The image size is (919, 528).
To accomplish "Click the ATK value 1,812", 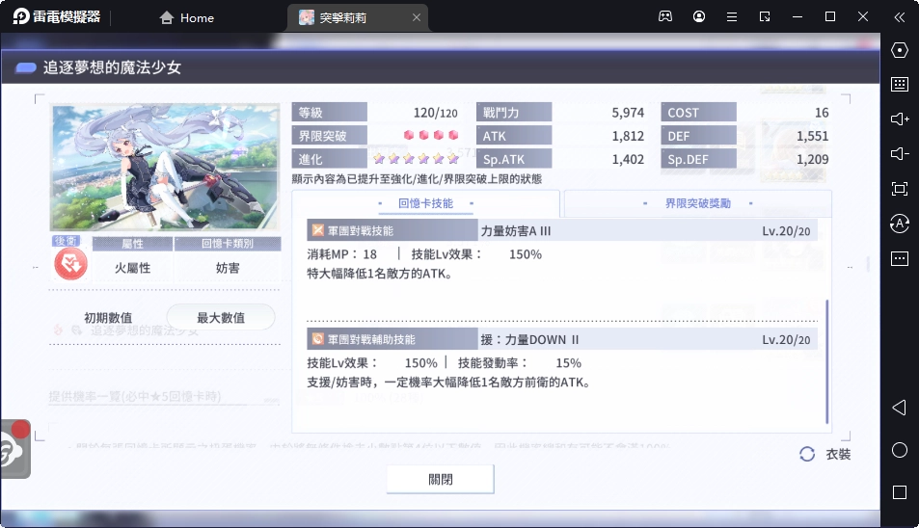I will click(628, 136).
